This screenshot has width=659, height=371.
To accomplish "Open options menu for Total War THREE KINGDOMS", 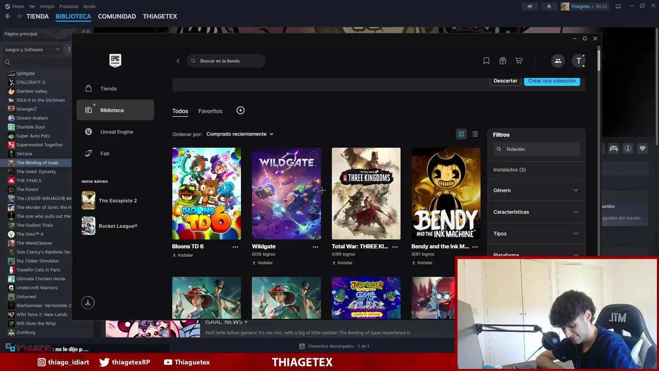I will [x=395, y=247].
